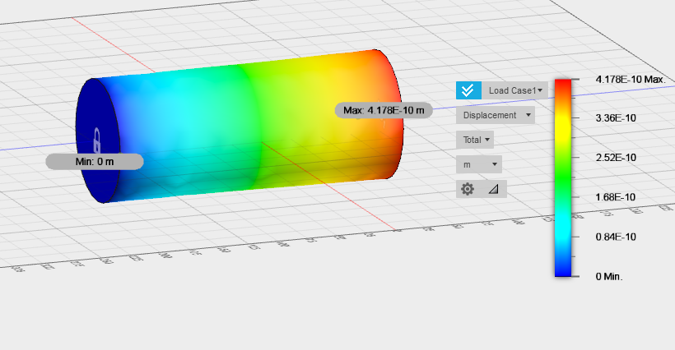Click the Max: 4.178E-10 m probe label

[x=384, y=110]
